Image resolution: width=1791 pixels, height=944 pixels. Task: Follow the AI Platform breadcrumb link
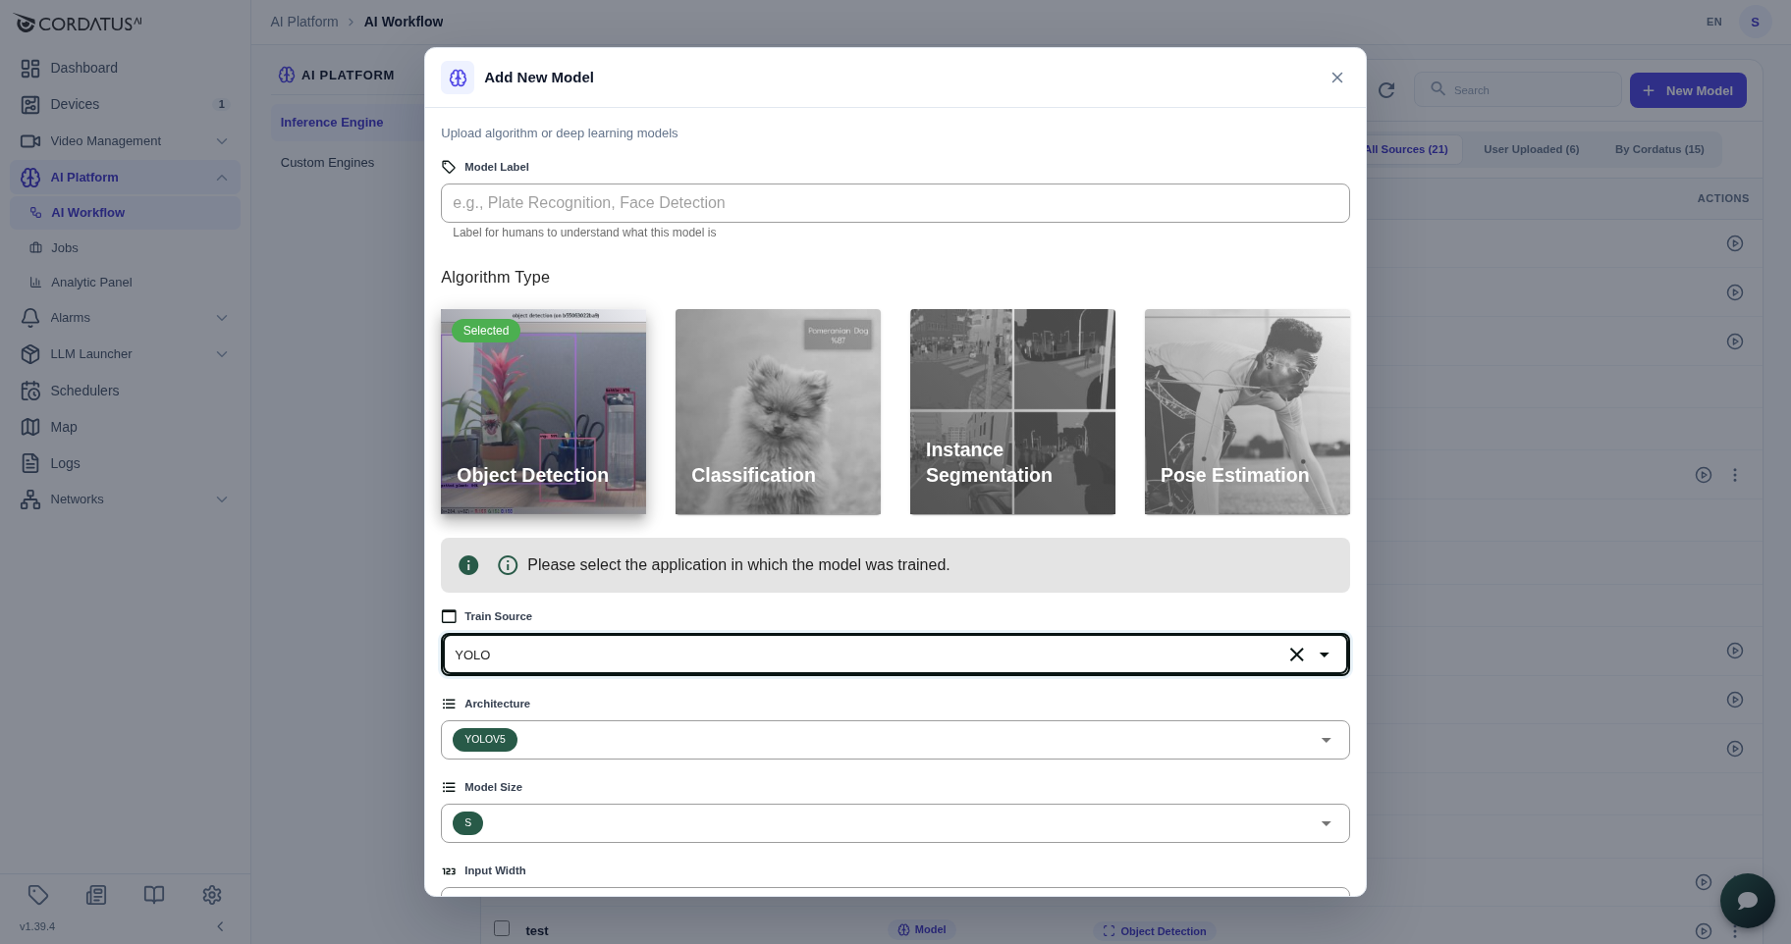pyautogui.click(x=304, y=22)
